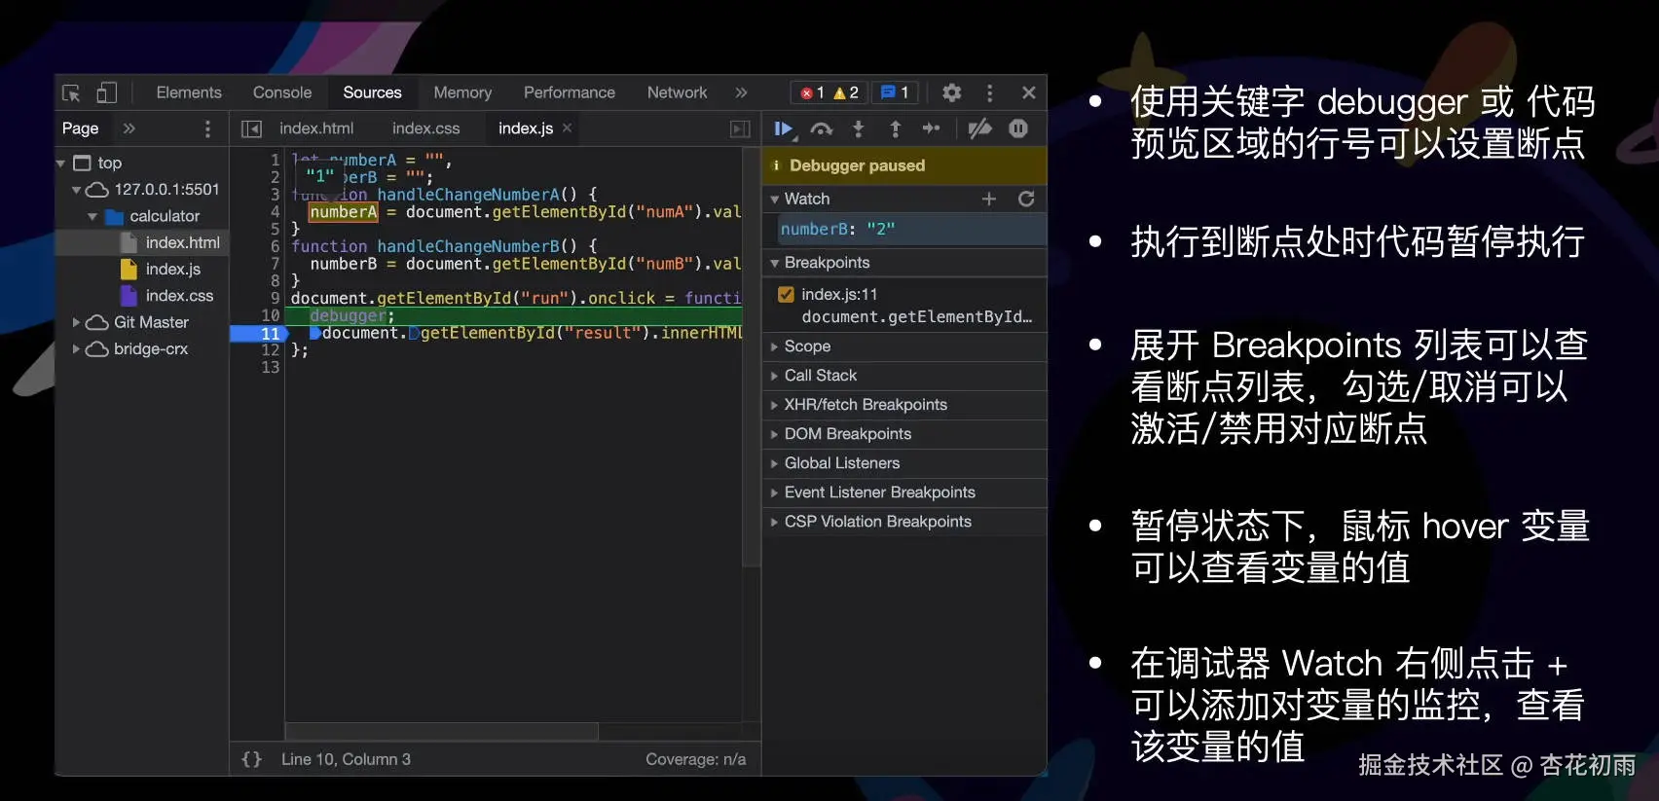Uncheck the index.js:11 breakpoint checkbox

coord(786,294)
